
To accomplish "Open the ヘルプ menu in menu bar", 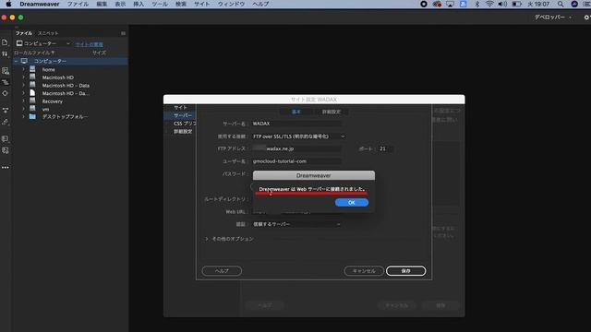I will (260, 4).
